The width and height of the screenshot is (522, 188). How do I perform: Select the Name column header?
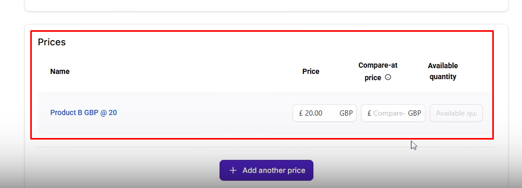tap(60, 71)
